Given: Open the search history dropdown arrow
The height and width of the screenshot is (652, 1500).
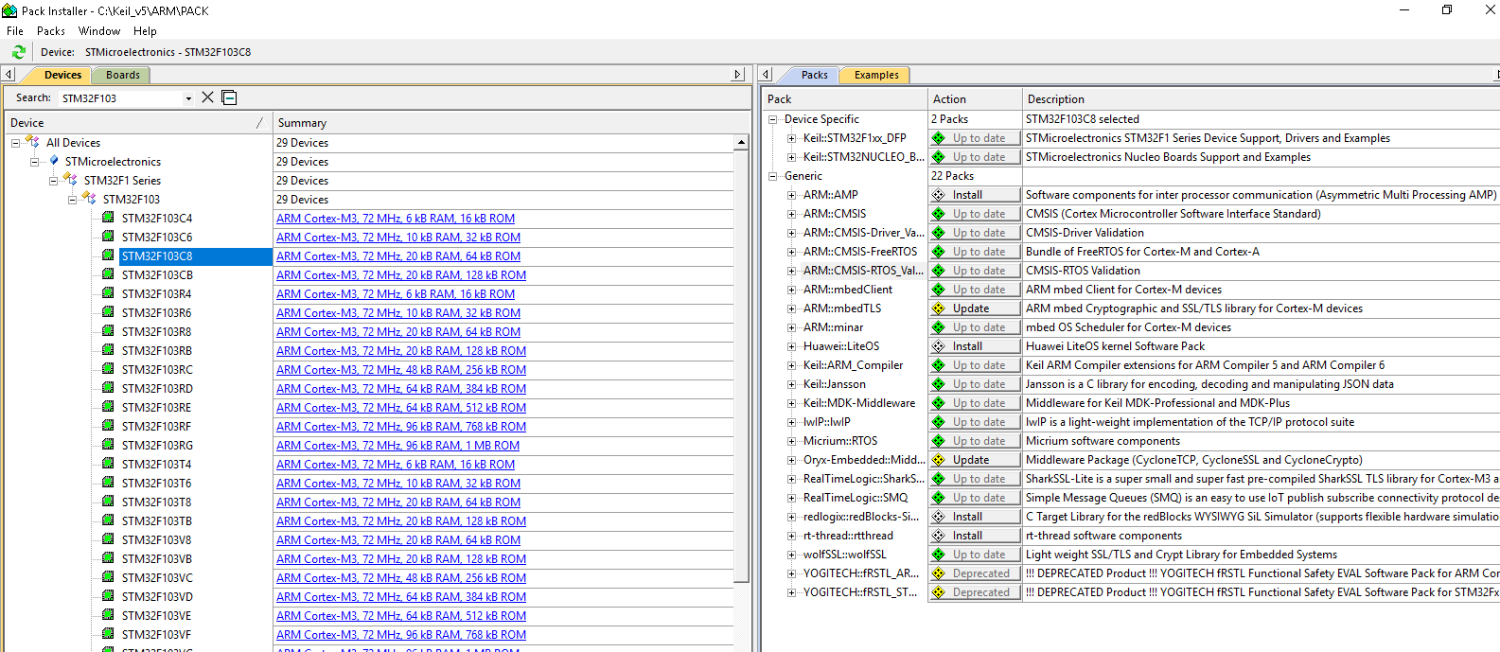Looking at the screenshot, I should [x=188, y=98].
